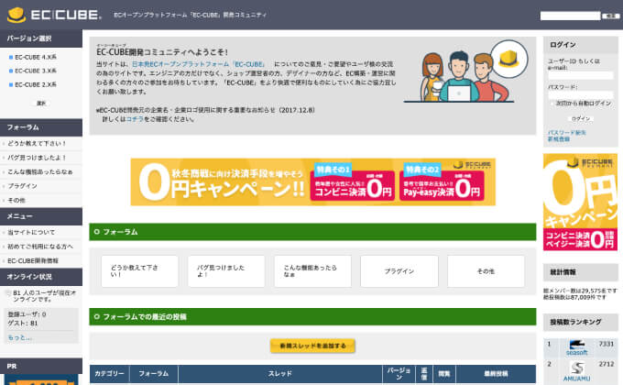Click 新規スレッドを追加する button
Viewport: 623px width, 385px height.
click(x=312, y=346)
